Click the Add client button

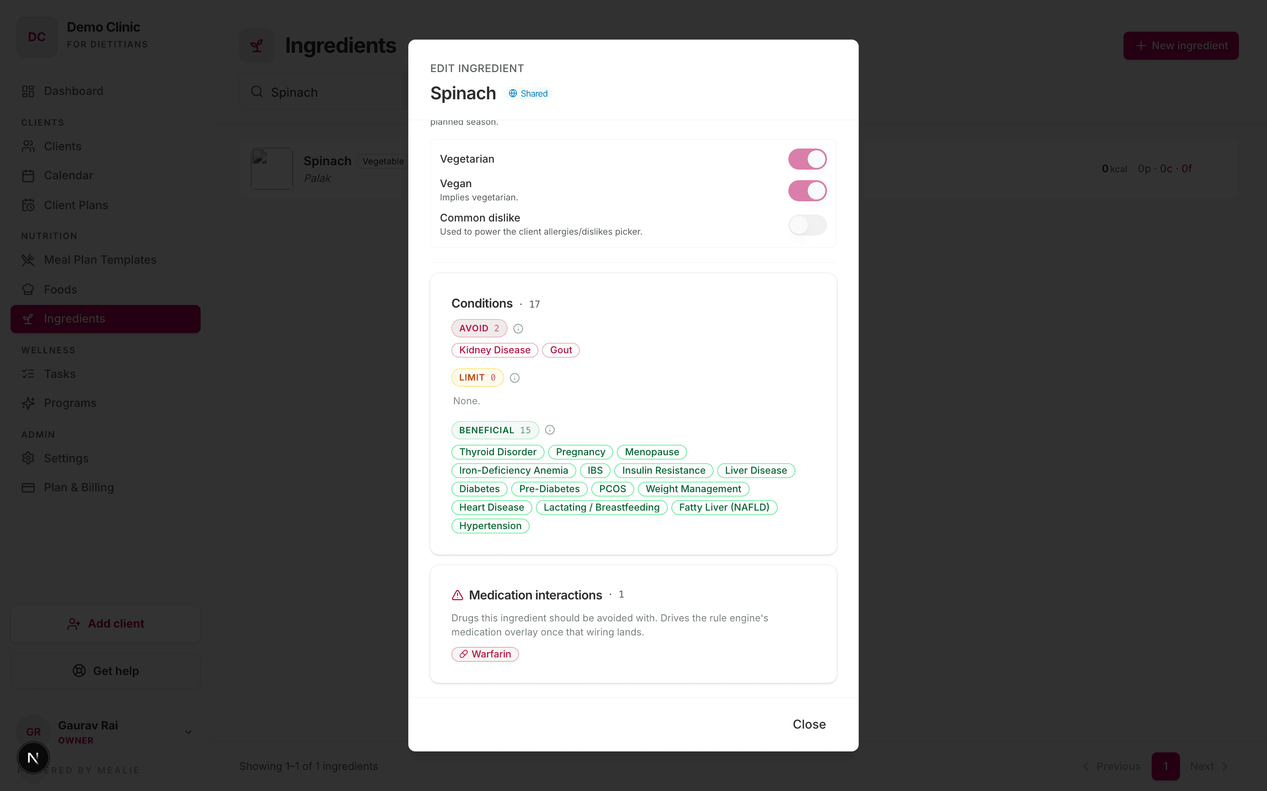pyautogui.click(x=105, y=624)
